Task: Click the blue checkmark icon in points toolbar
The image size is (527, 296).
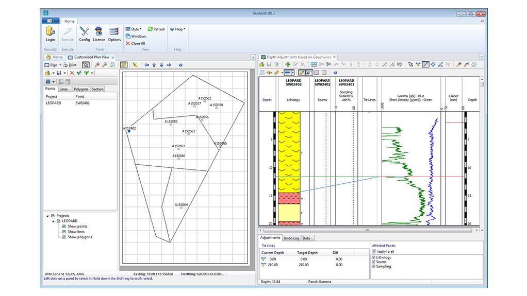Action: click(x=79, y=73)
